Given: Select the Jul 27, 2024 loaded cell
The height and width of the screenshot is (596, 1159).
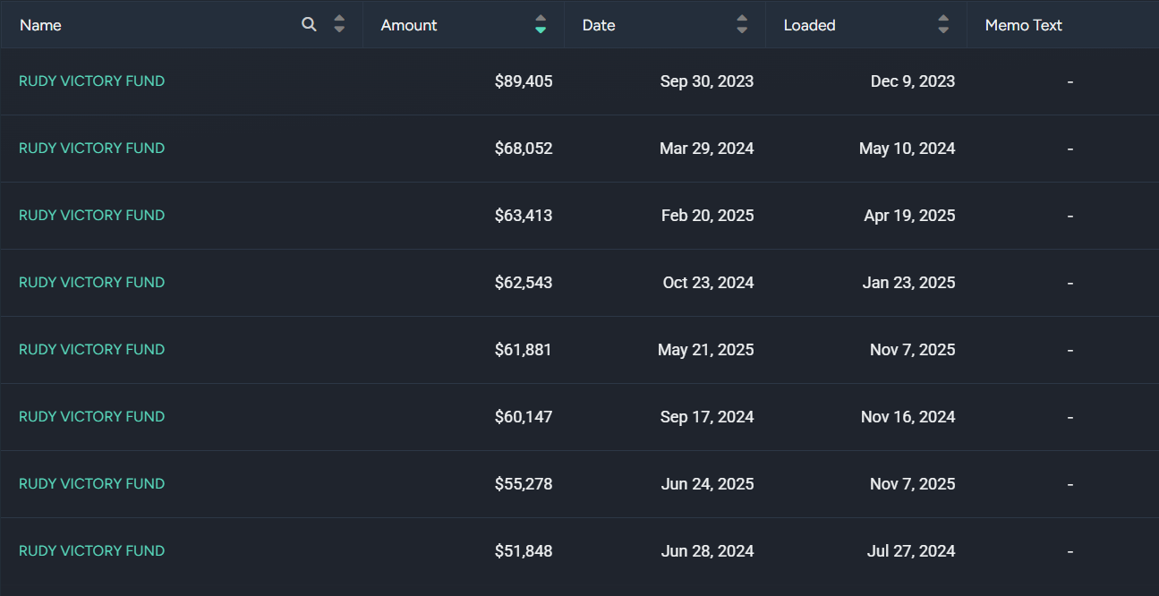Looking at the screenshot, I should pyautogui.click(x=910, y=551).
